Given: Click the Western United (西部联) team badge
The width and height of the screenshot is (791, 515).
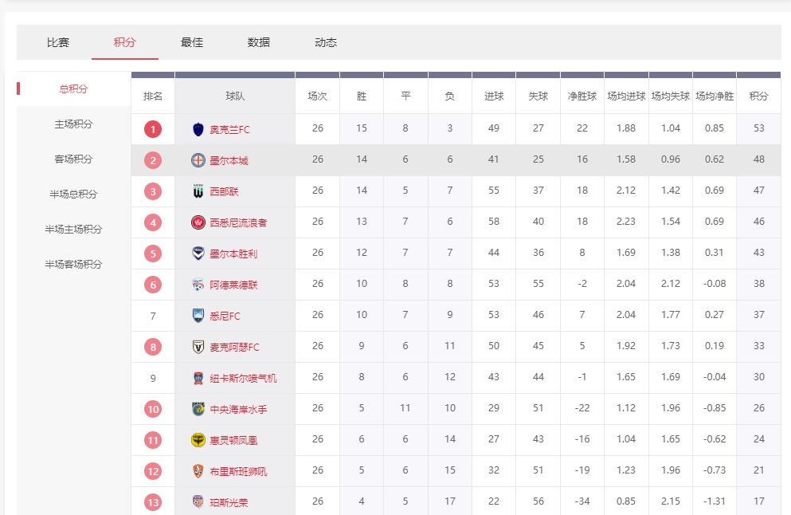Looking at the screenshot, I should tap(198, 191).
